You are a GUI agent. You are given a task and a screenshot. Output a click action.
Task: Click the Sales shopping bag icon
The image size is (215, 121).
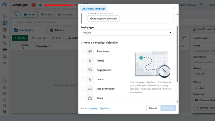(x=90, y=98)
